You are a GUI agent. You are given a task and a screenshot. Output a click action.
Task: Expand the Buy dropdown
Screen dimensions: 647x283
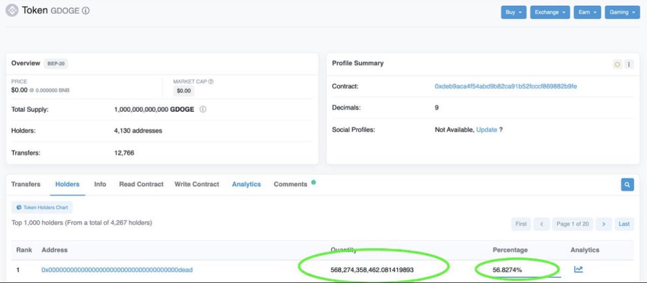[x=514, y=12]
